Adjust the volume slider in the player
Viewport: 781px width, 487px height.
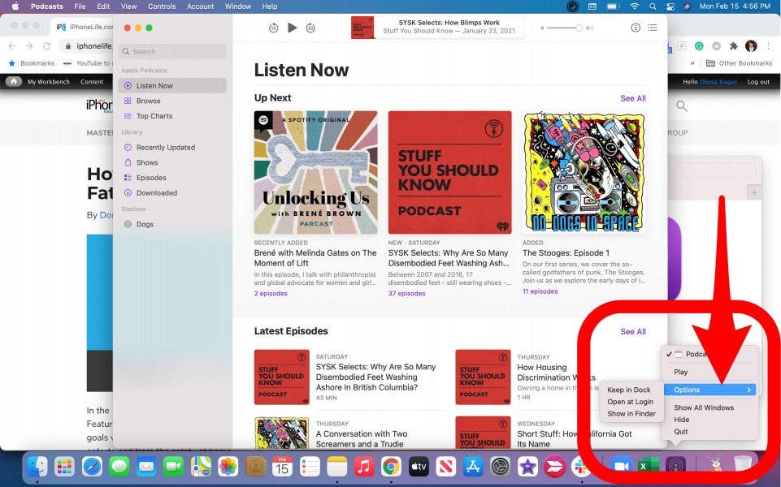tap(564, 28)
